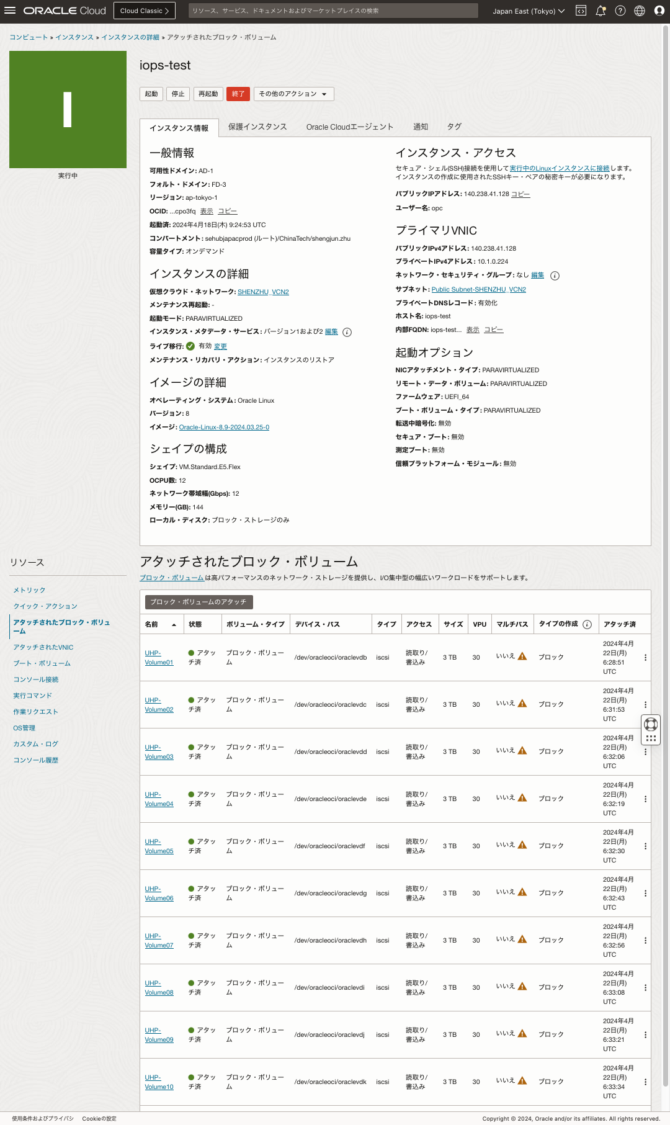Image resolution: width=670 pixels, height=1125 pixels.
Task: Click the コンピュート breadcrumb
Action: point(29,37)
